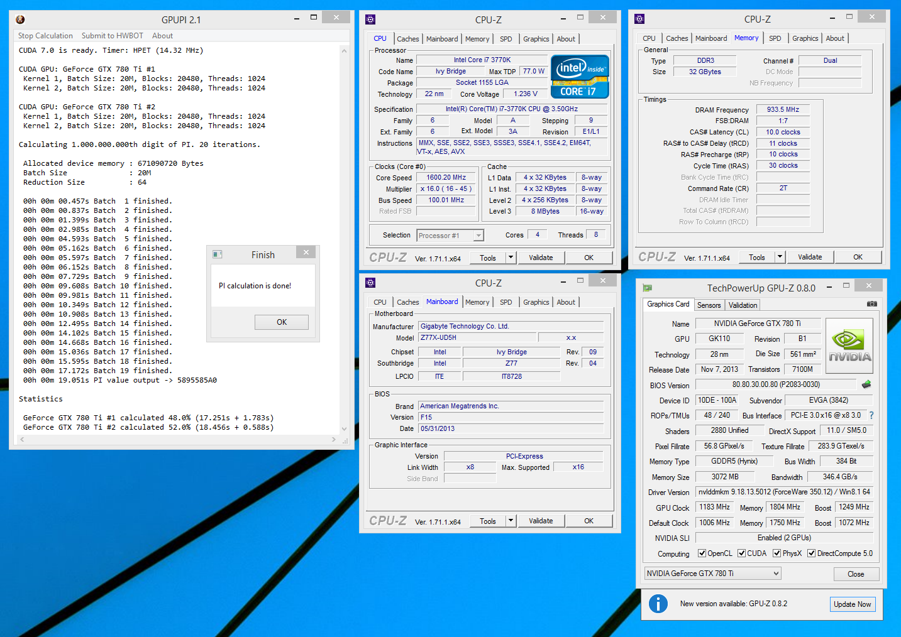Open About tab in CPU-Z Memory window
The width and height of the screenshot is (901, 637).
coord(835,38)
